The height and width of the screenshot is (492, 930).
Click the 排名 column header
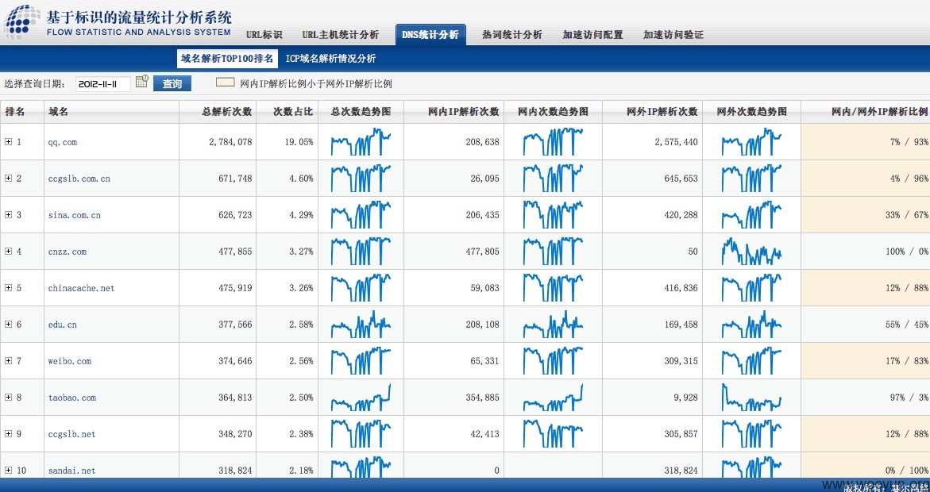point(22,111)
